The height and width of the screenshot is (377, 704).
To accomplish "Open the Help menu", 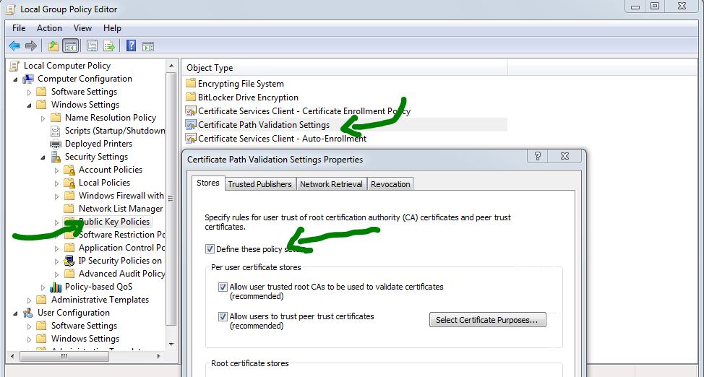I will tap(112, 28).
